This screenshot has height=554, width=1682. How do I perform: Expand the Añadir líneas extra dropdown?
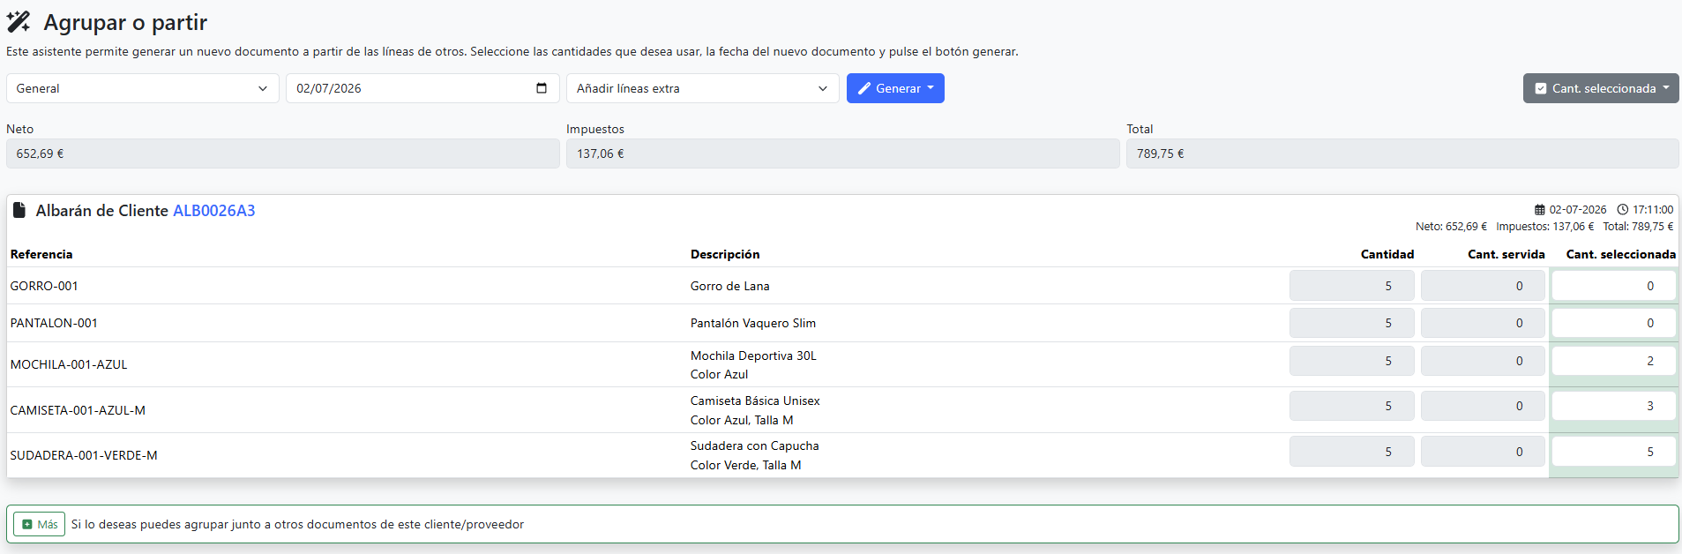[x=702, y=88]
